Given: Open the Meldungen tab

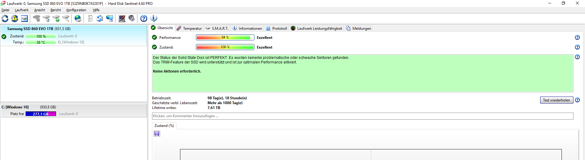Looking at the screenshot, I should [x=358, y=28].
